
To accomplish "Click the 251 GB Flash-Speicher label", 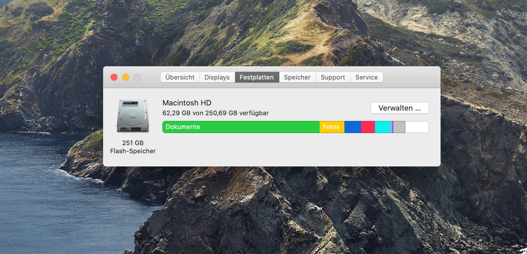I will 133,147.
